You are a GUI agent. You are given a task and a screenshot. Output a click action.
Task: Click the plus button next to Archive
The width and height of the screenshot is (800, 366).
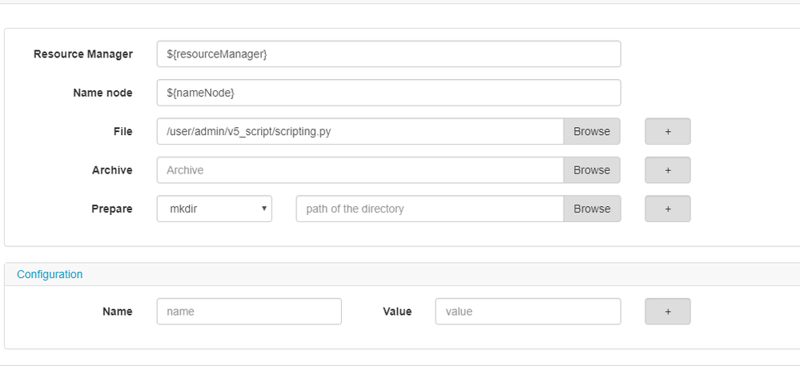click(x=667, y=170)
